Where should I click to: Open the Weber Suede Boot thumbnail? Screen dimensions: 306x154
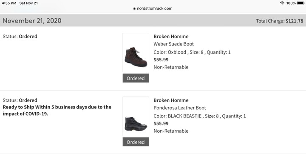(x=136, y=53)
